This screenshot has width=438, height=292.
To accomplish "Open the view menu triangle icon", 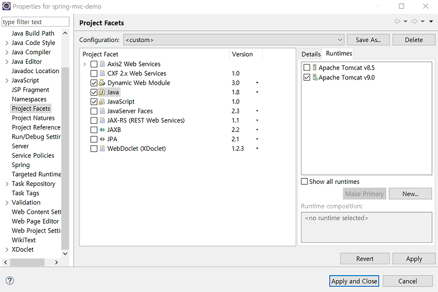I will click(431, 21).
